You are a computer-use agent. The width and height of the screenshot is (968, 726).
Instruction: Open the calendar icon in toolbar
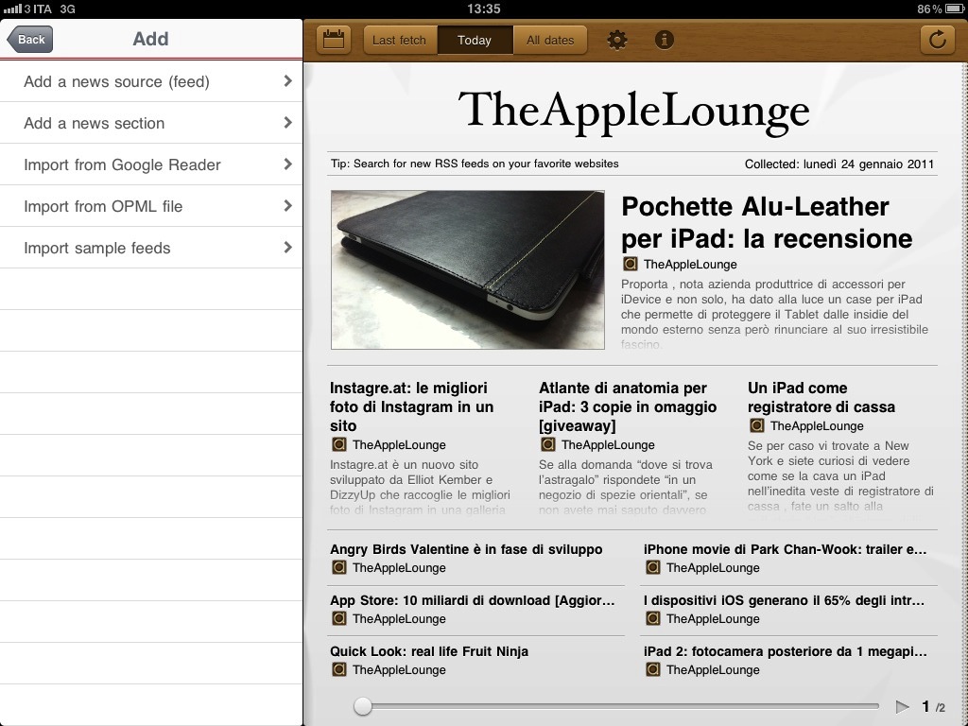click(x=334, y=40)
